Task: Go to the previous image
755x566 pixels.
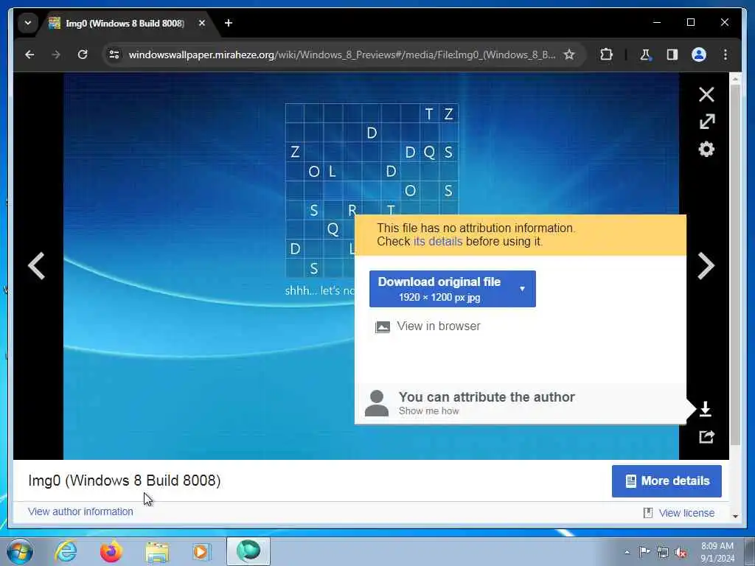Action: (x=37, y=265)
